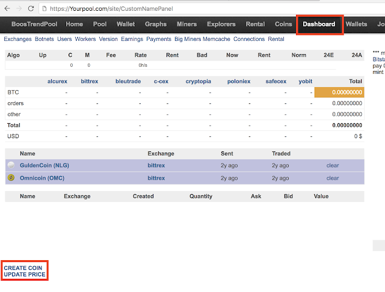
Task: Select the Explorers menu item
Action: pos(221,24)
